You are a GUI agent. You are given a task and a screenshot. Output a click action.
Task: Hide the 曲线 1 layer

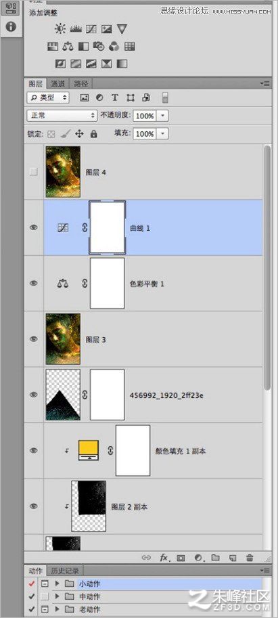34,227
